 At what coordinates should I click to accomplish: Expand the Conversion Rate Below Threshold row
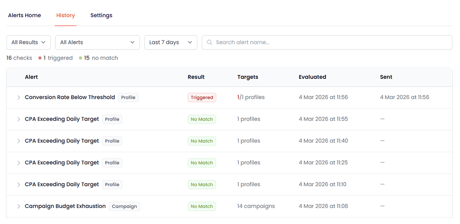18,97
